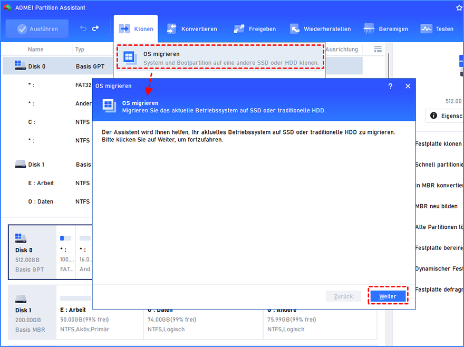464x347 pixels.
Task: Open the Klonen tab
Action: (136, 28)
